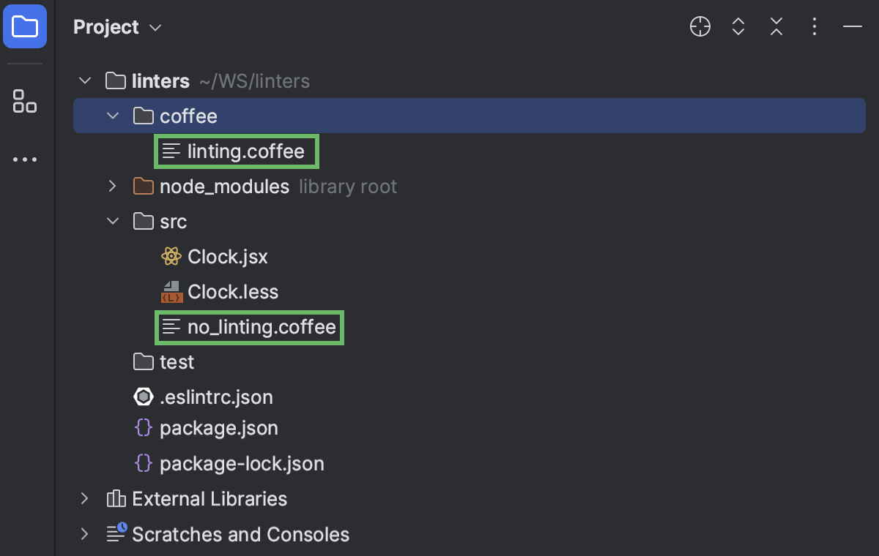Expand the node_modules library folder
Viewport: 879px width, 556px height.
[111, 186]
